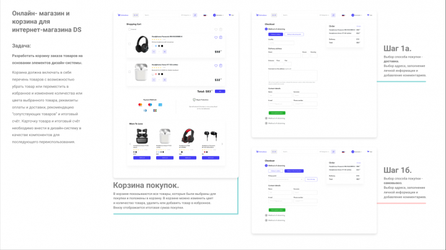
Task: Click the JCB payment method icon
Action: (x=155, y=111)
